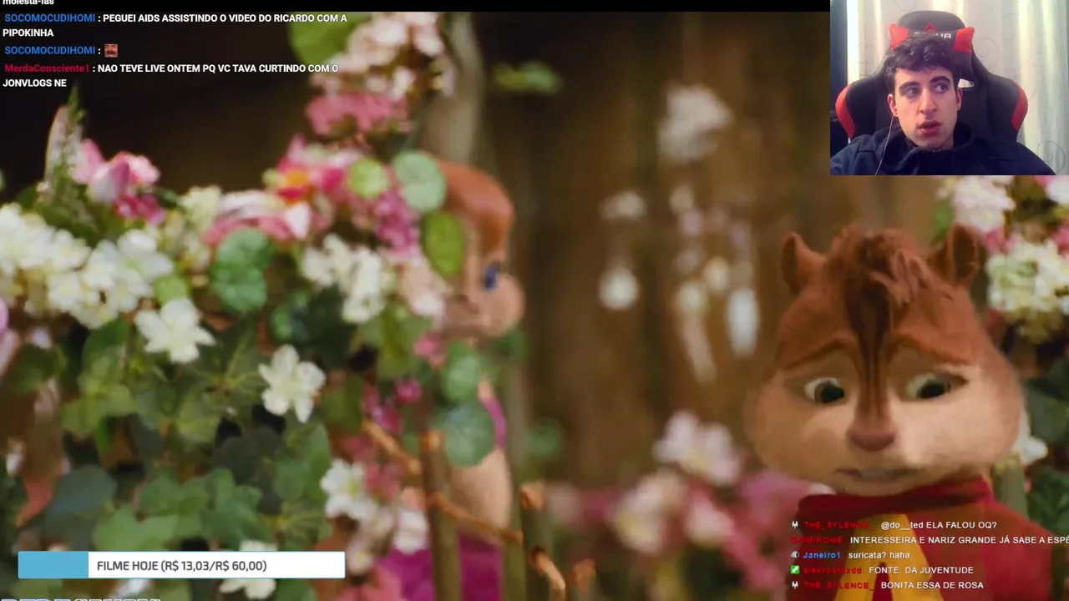Screen dimensions: 1069x601
Task: Click the green checkmark badge in chat
Action: click(795, 570)
